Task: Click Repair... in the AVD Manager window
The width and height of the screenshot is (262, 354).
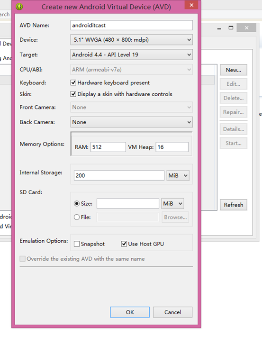Action: pos(234,112)
